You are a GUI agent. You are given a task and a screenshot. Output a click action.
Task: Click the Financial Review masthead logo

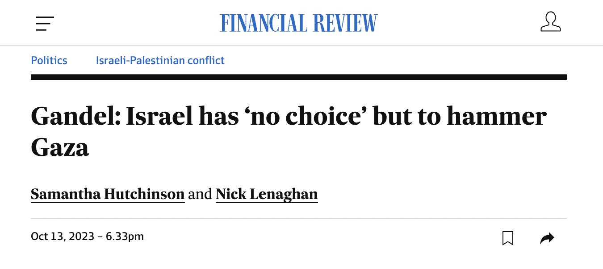point(298,22)
